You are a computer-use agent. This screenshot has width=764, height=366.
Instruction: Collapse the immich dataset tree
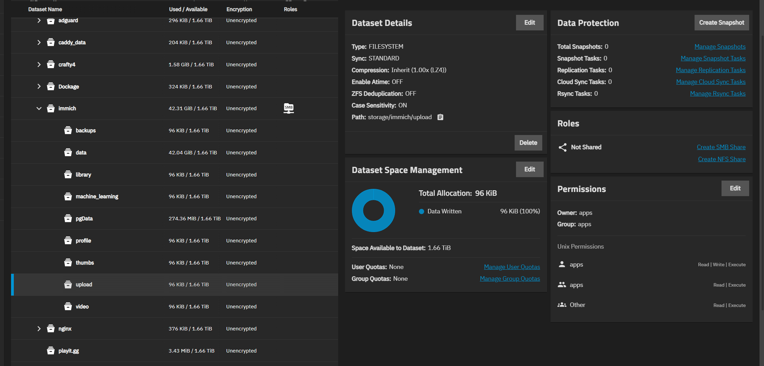39,108
